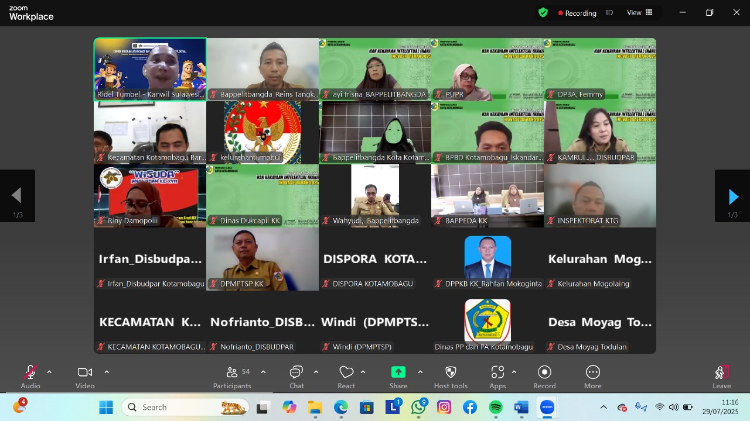Open the Participants panel
The height and width of the screenshot is (421, 750).
click(232, 377)
